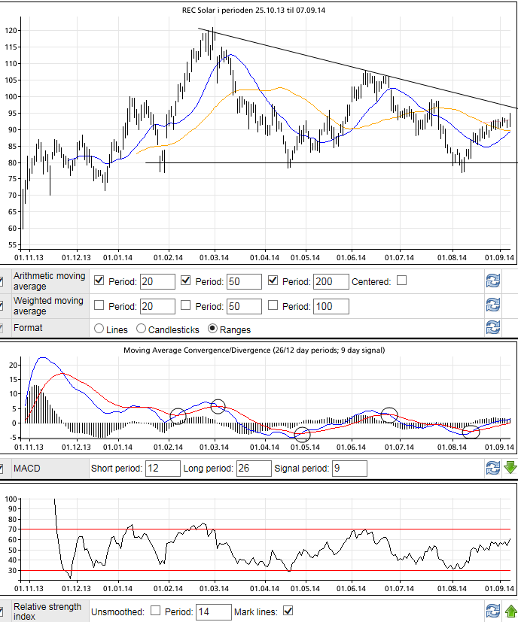Focus the RSI Period input box
518x622 pixels.
point(213,611)
